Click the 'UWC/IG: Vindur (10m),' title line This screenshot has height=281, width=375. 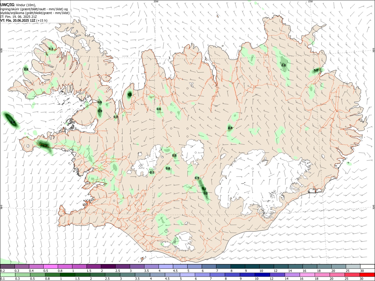(x=18, y=5)
